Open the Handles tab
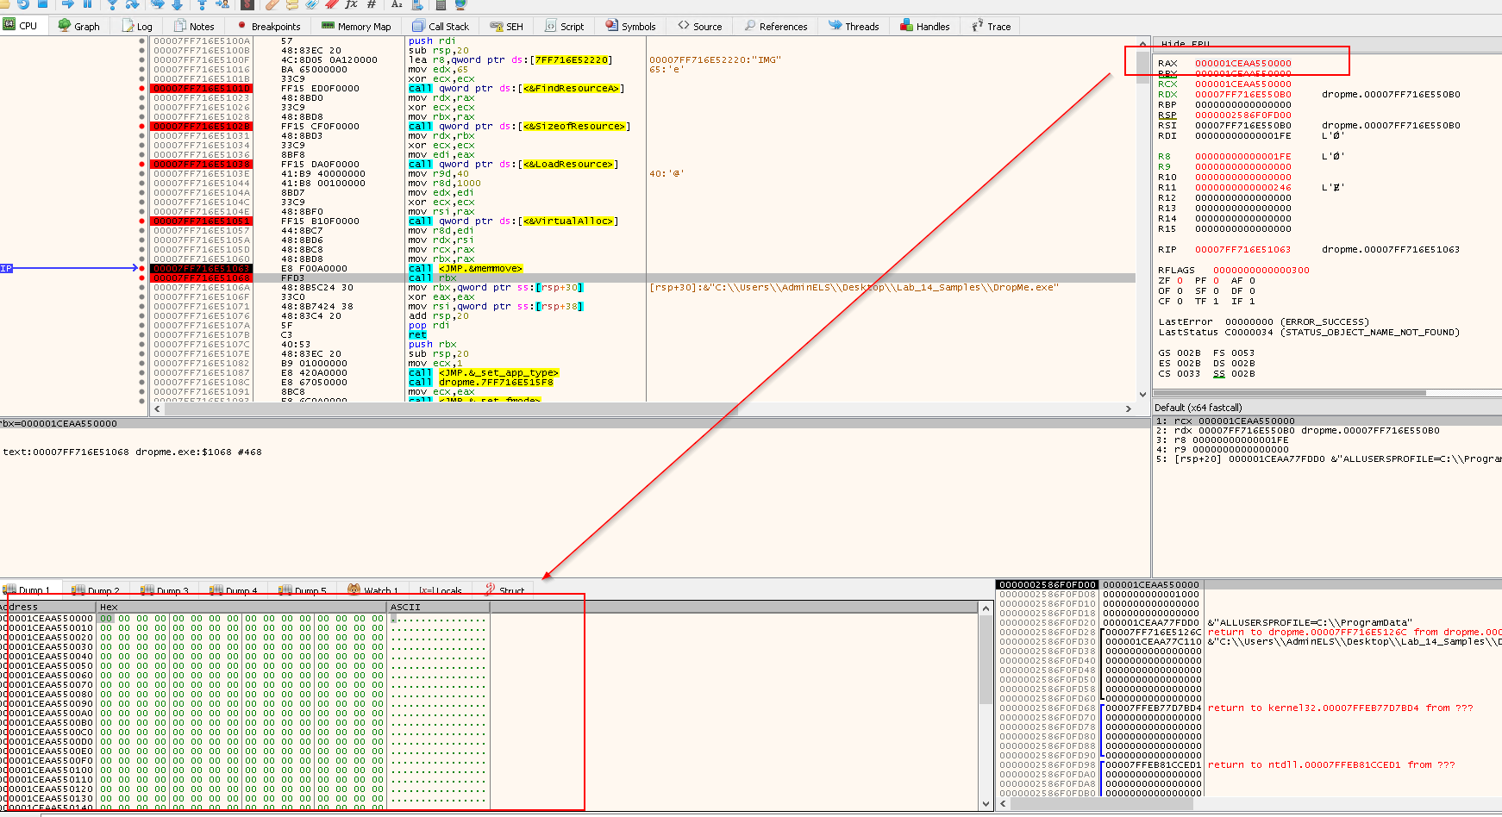The image size is (1502, 817). [924, 26]
